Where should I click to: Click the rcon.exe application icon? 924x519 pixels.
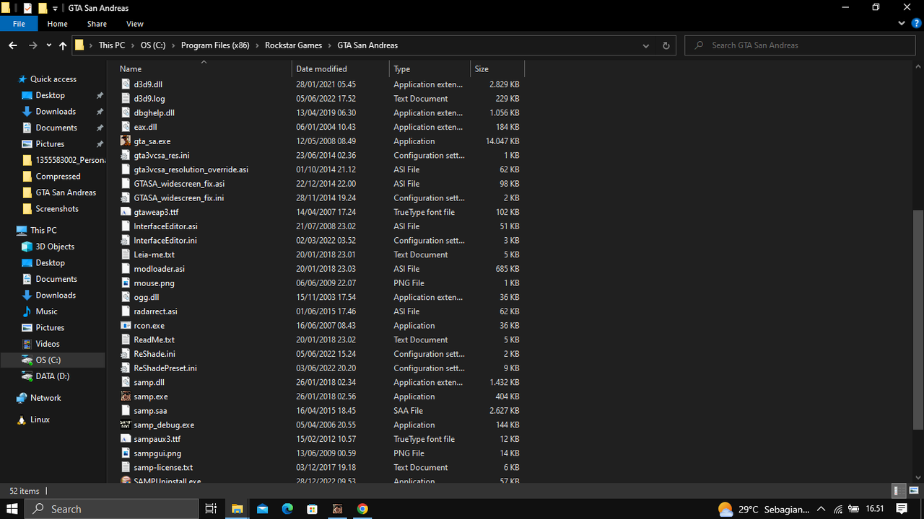point(126,325)
